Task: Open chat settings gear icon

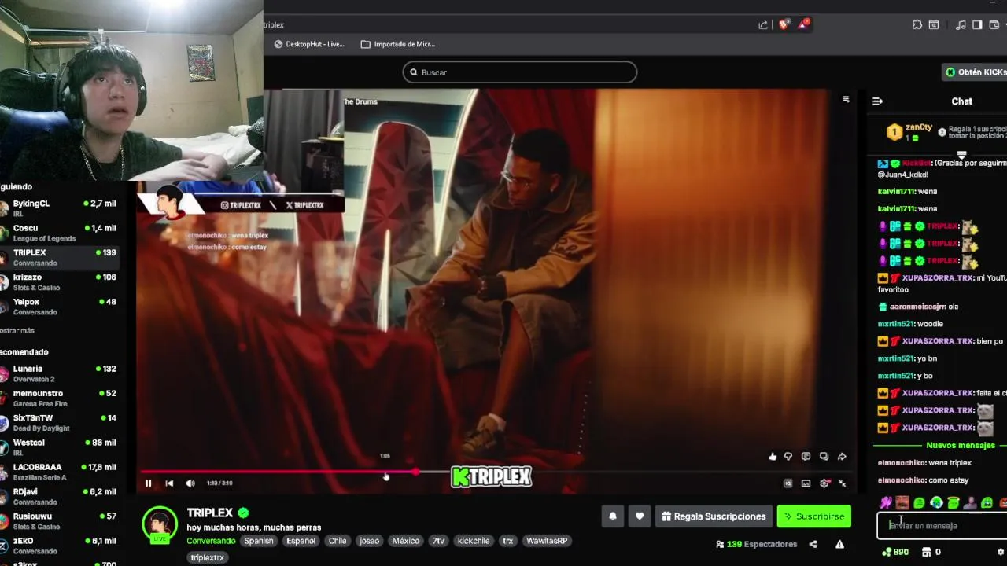Action: (1001, 552)
